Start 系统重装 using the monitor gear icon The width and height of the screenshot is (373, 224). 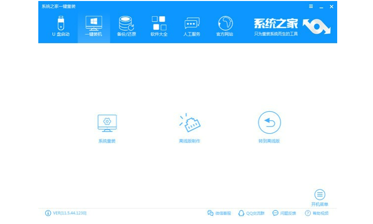[107, 123]
